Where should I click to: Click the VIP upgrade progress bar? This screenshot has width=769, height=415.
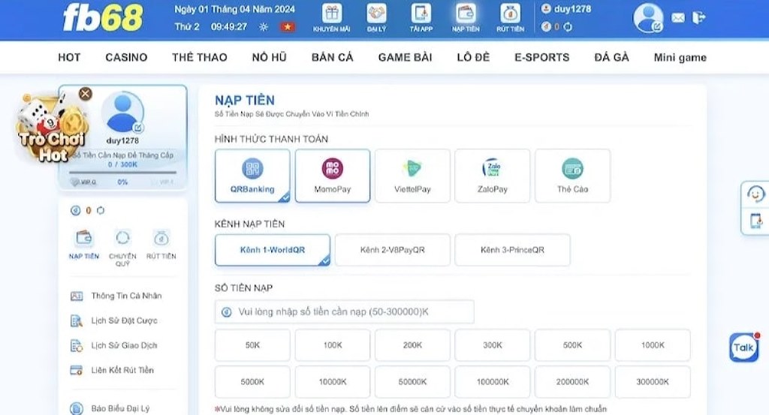[122, 173]
